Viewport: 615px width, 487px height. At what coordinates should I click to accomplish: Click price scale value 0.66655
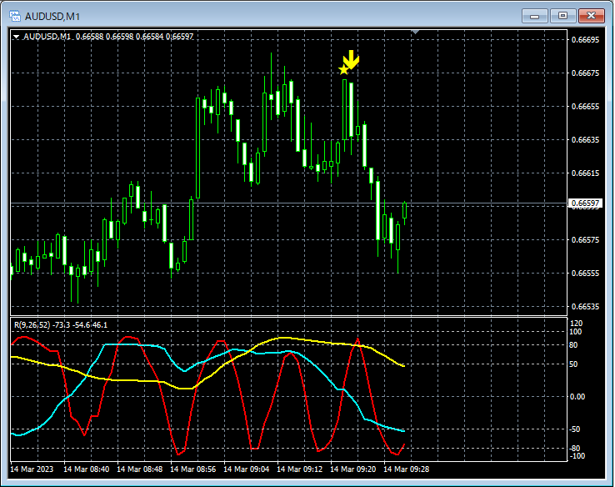585,107
